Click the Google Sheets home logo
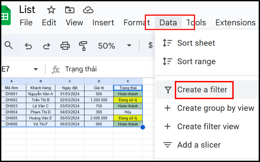Image resolution: width=260 pixels, height=162 pixels. [6, 15]
